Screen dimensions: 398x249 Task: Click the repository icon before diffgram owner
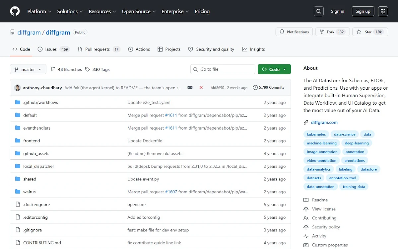[13, 32]
